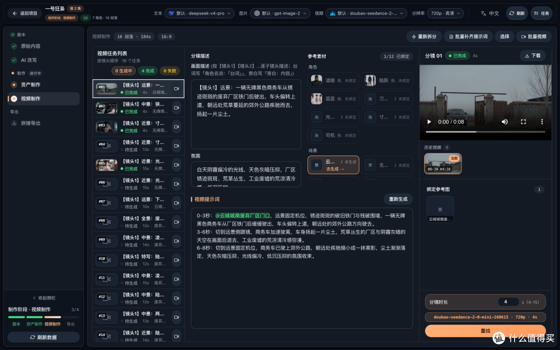560x350 pixels.
Task: Click 蕊蕊 character avatar card
Action: [333, 99]
